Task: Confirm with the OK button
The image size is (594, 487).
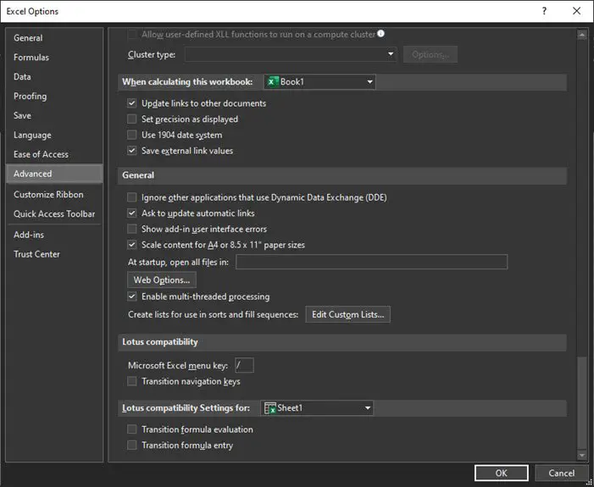Action: pos(501,473)
